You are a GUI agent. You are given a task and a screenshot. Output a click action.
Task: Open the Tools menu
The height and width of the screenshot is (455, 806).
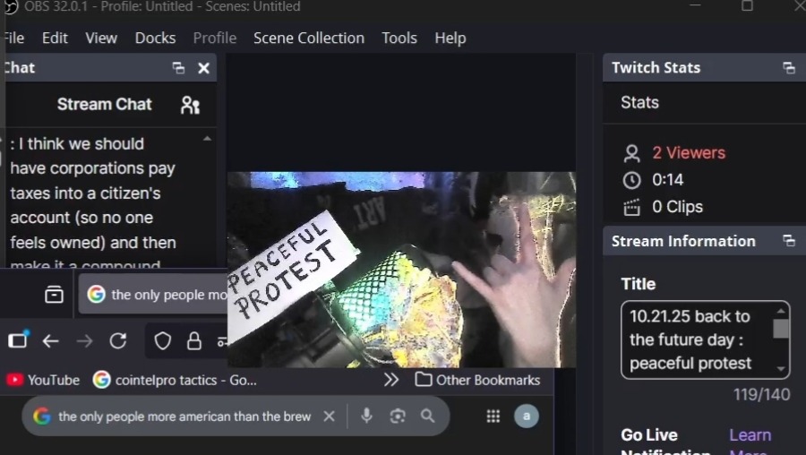click(399, 38)
